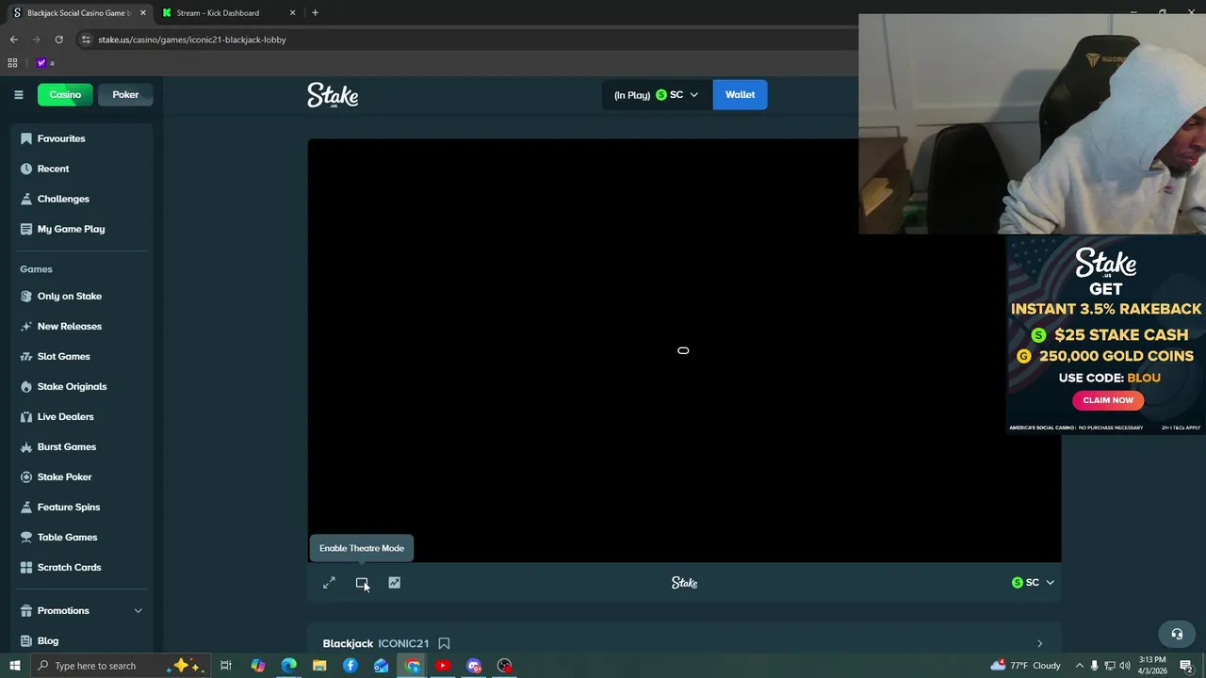Click the address bar URL
The image size is (1206, 678).
192,40
